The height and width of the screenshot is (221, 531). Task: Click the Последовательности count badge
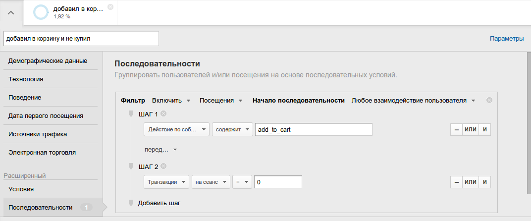tap(86, 208)
